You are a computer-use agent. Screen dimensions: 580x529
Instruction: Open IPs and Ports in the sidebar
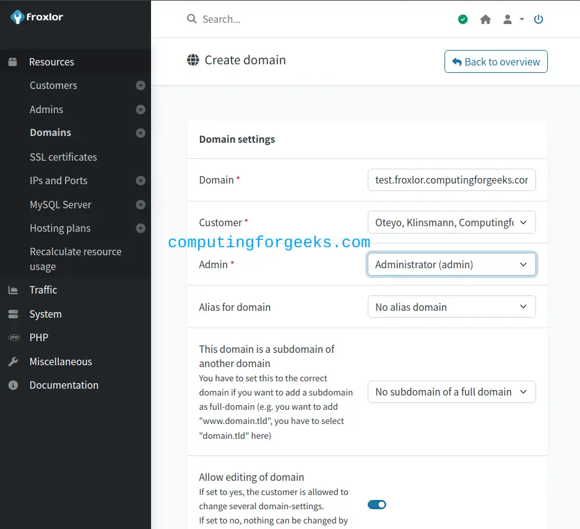pyautogui.click(x=58, y=180)
